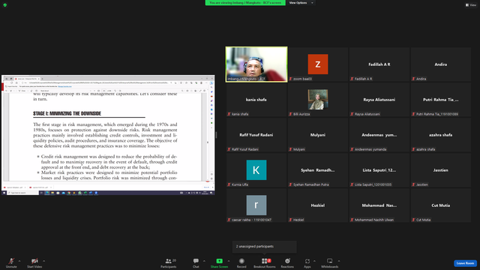The height and width of the screenshot is (270, 480).
Task: Click the muted mic icon on Cut Mutia's tile
Action: click(x=413, y=220)
